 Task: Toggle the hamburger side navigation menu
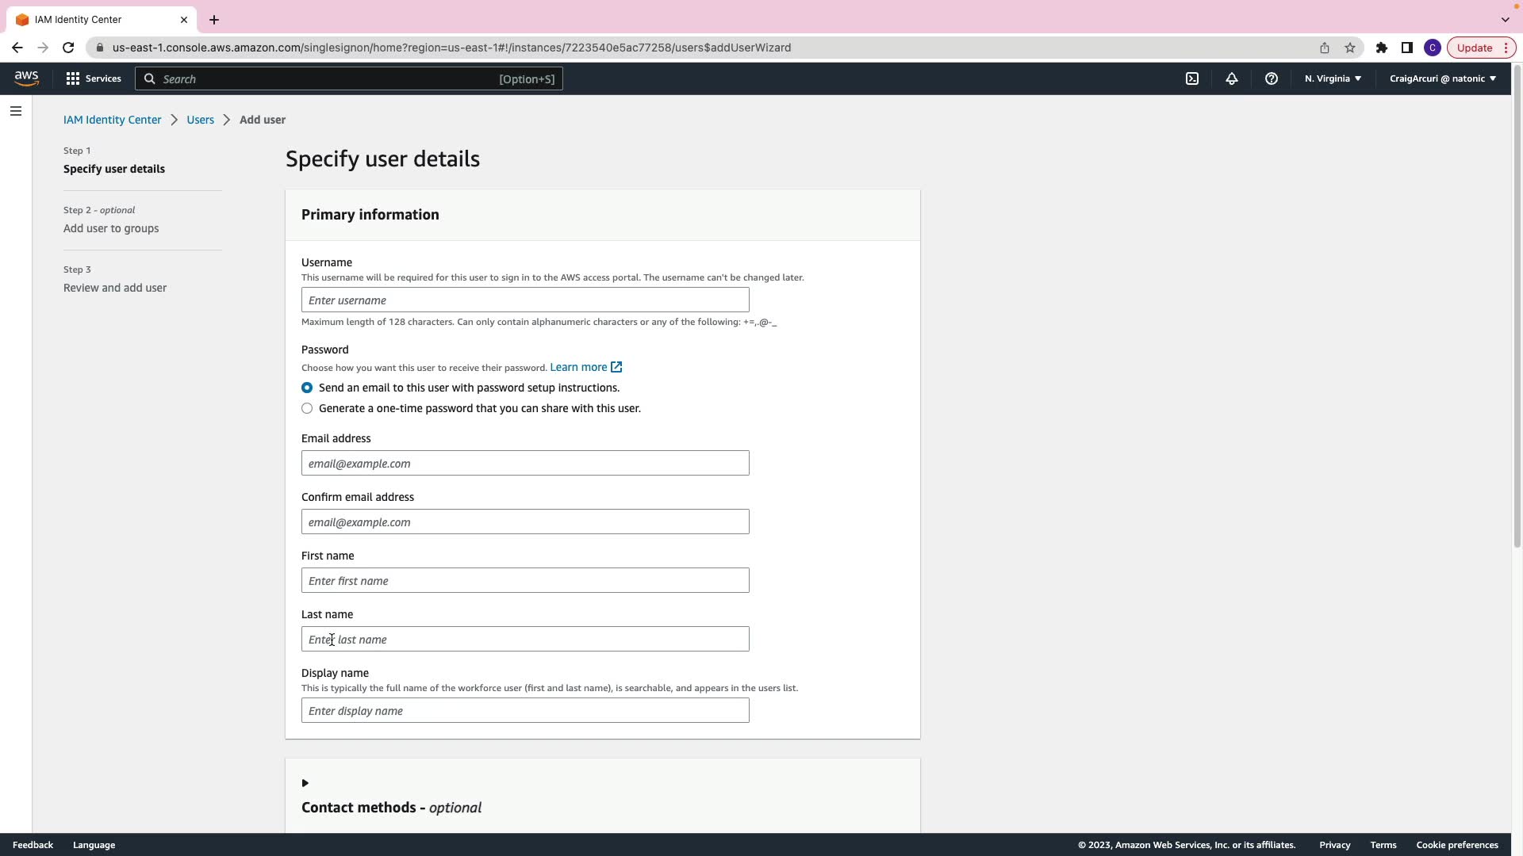16,111
